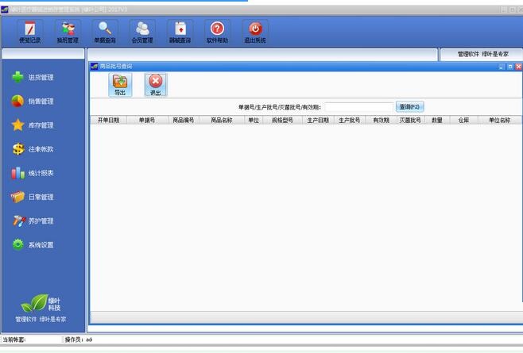This screenshot has height=353, width=523.
Task: Open 日常管理 folder item in sidebar
Action: (x=33, y=197)
